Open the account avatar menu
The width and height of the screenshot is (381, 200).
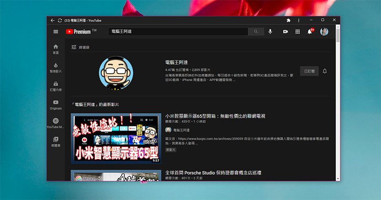pos(324,31)
